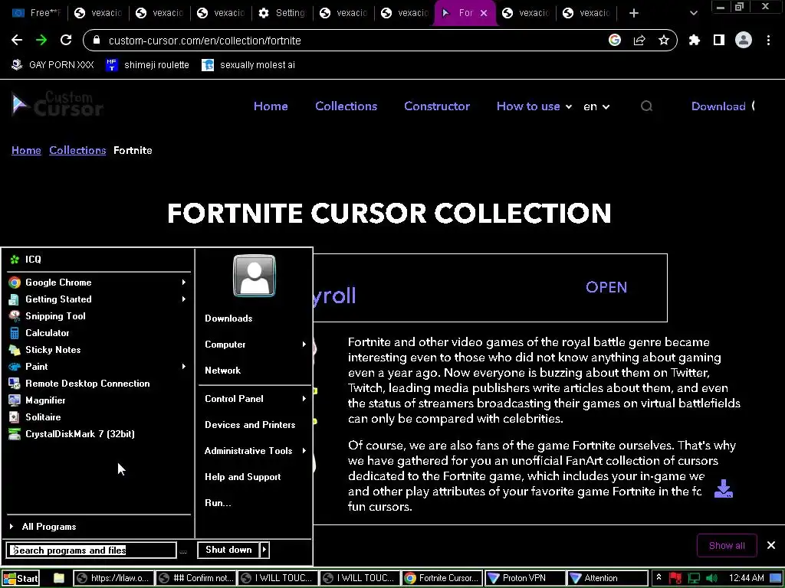Screen dimensions: 785x588
Task: Click the padlock site info icon
Action: pos(97,41)
